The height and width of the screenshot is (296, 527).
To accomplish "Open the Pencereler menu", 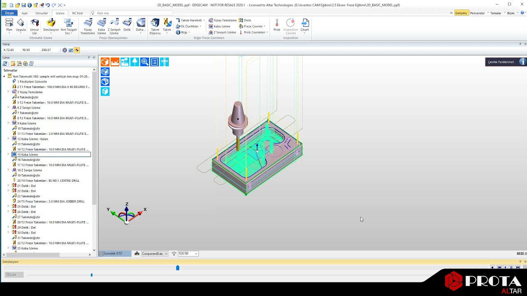I will click(478, 13).
